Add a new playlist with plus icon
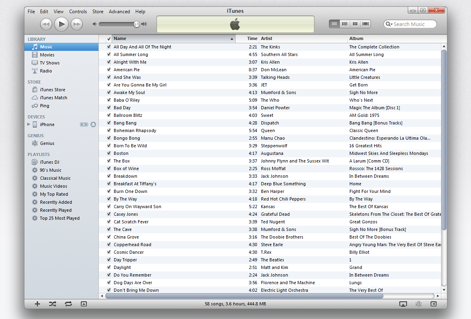 tap(37, 304)
